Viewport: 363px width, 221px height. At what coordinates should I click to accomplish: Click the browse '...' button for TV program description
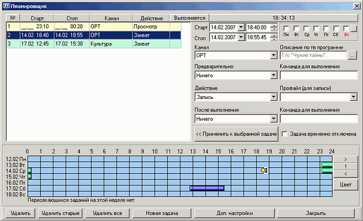352,56
